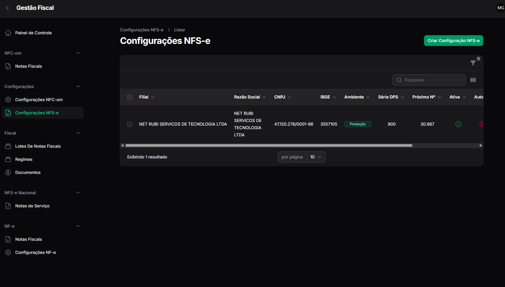
Task: Click the Pesquisar search field
Action: point(429,80)
